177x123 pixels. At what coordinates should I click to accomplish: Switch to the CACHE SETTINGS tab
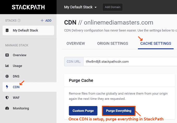156,44
